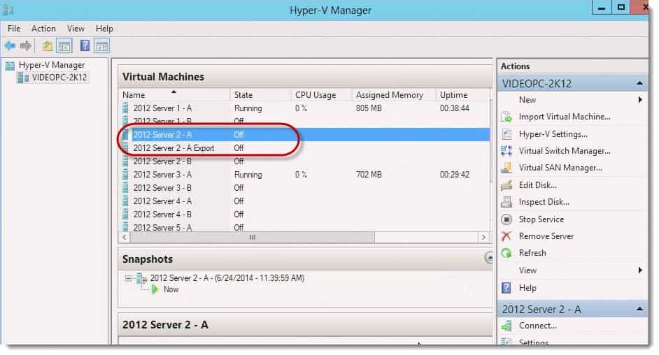Sort by the Uptime column header
The width and height of the screenshot is (659, 355).
click(x=462, y=95)
